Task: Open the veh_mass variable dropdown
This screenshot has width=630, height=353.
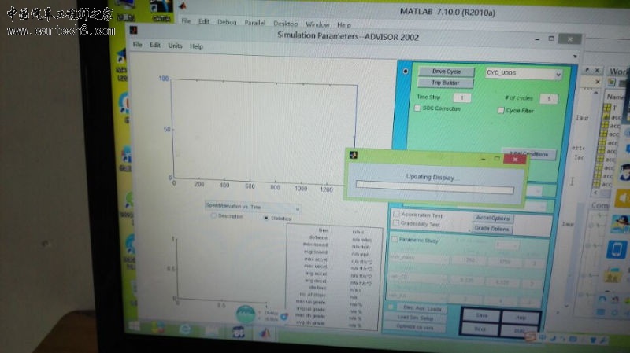Action: [x=419, y=259]
